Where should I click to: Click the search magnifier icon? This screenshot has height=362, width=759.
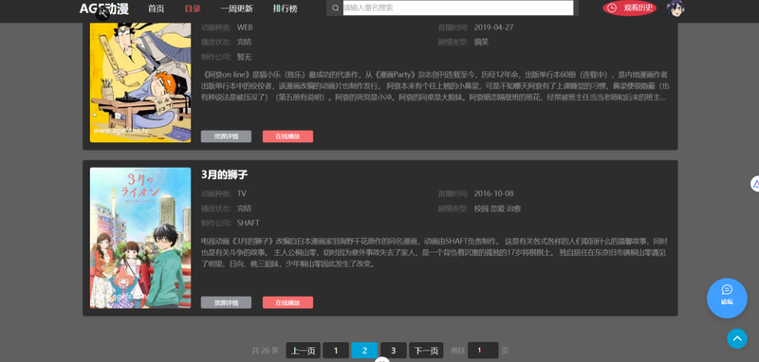(x=336, y=8)
